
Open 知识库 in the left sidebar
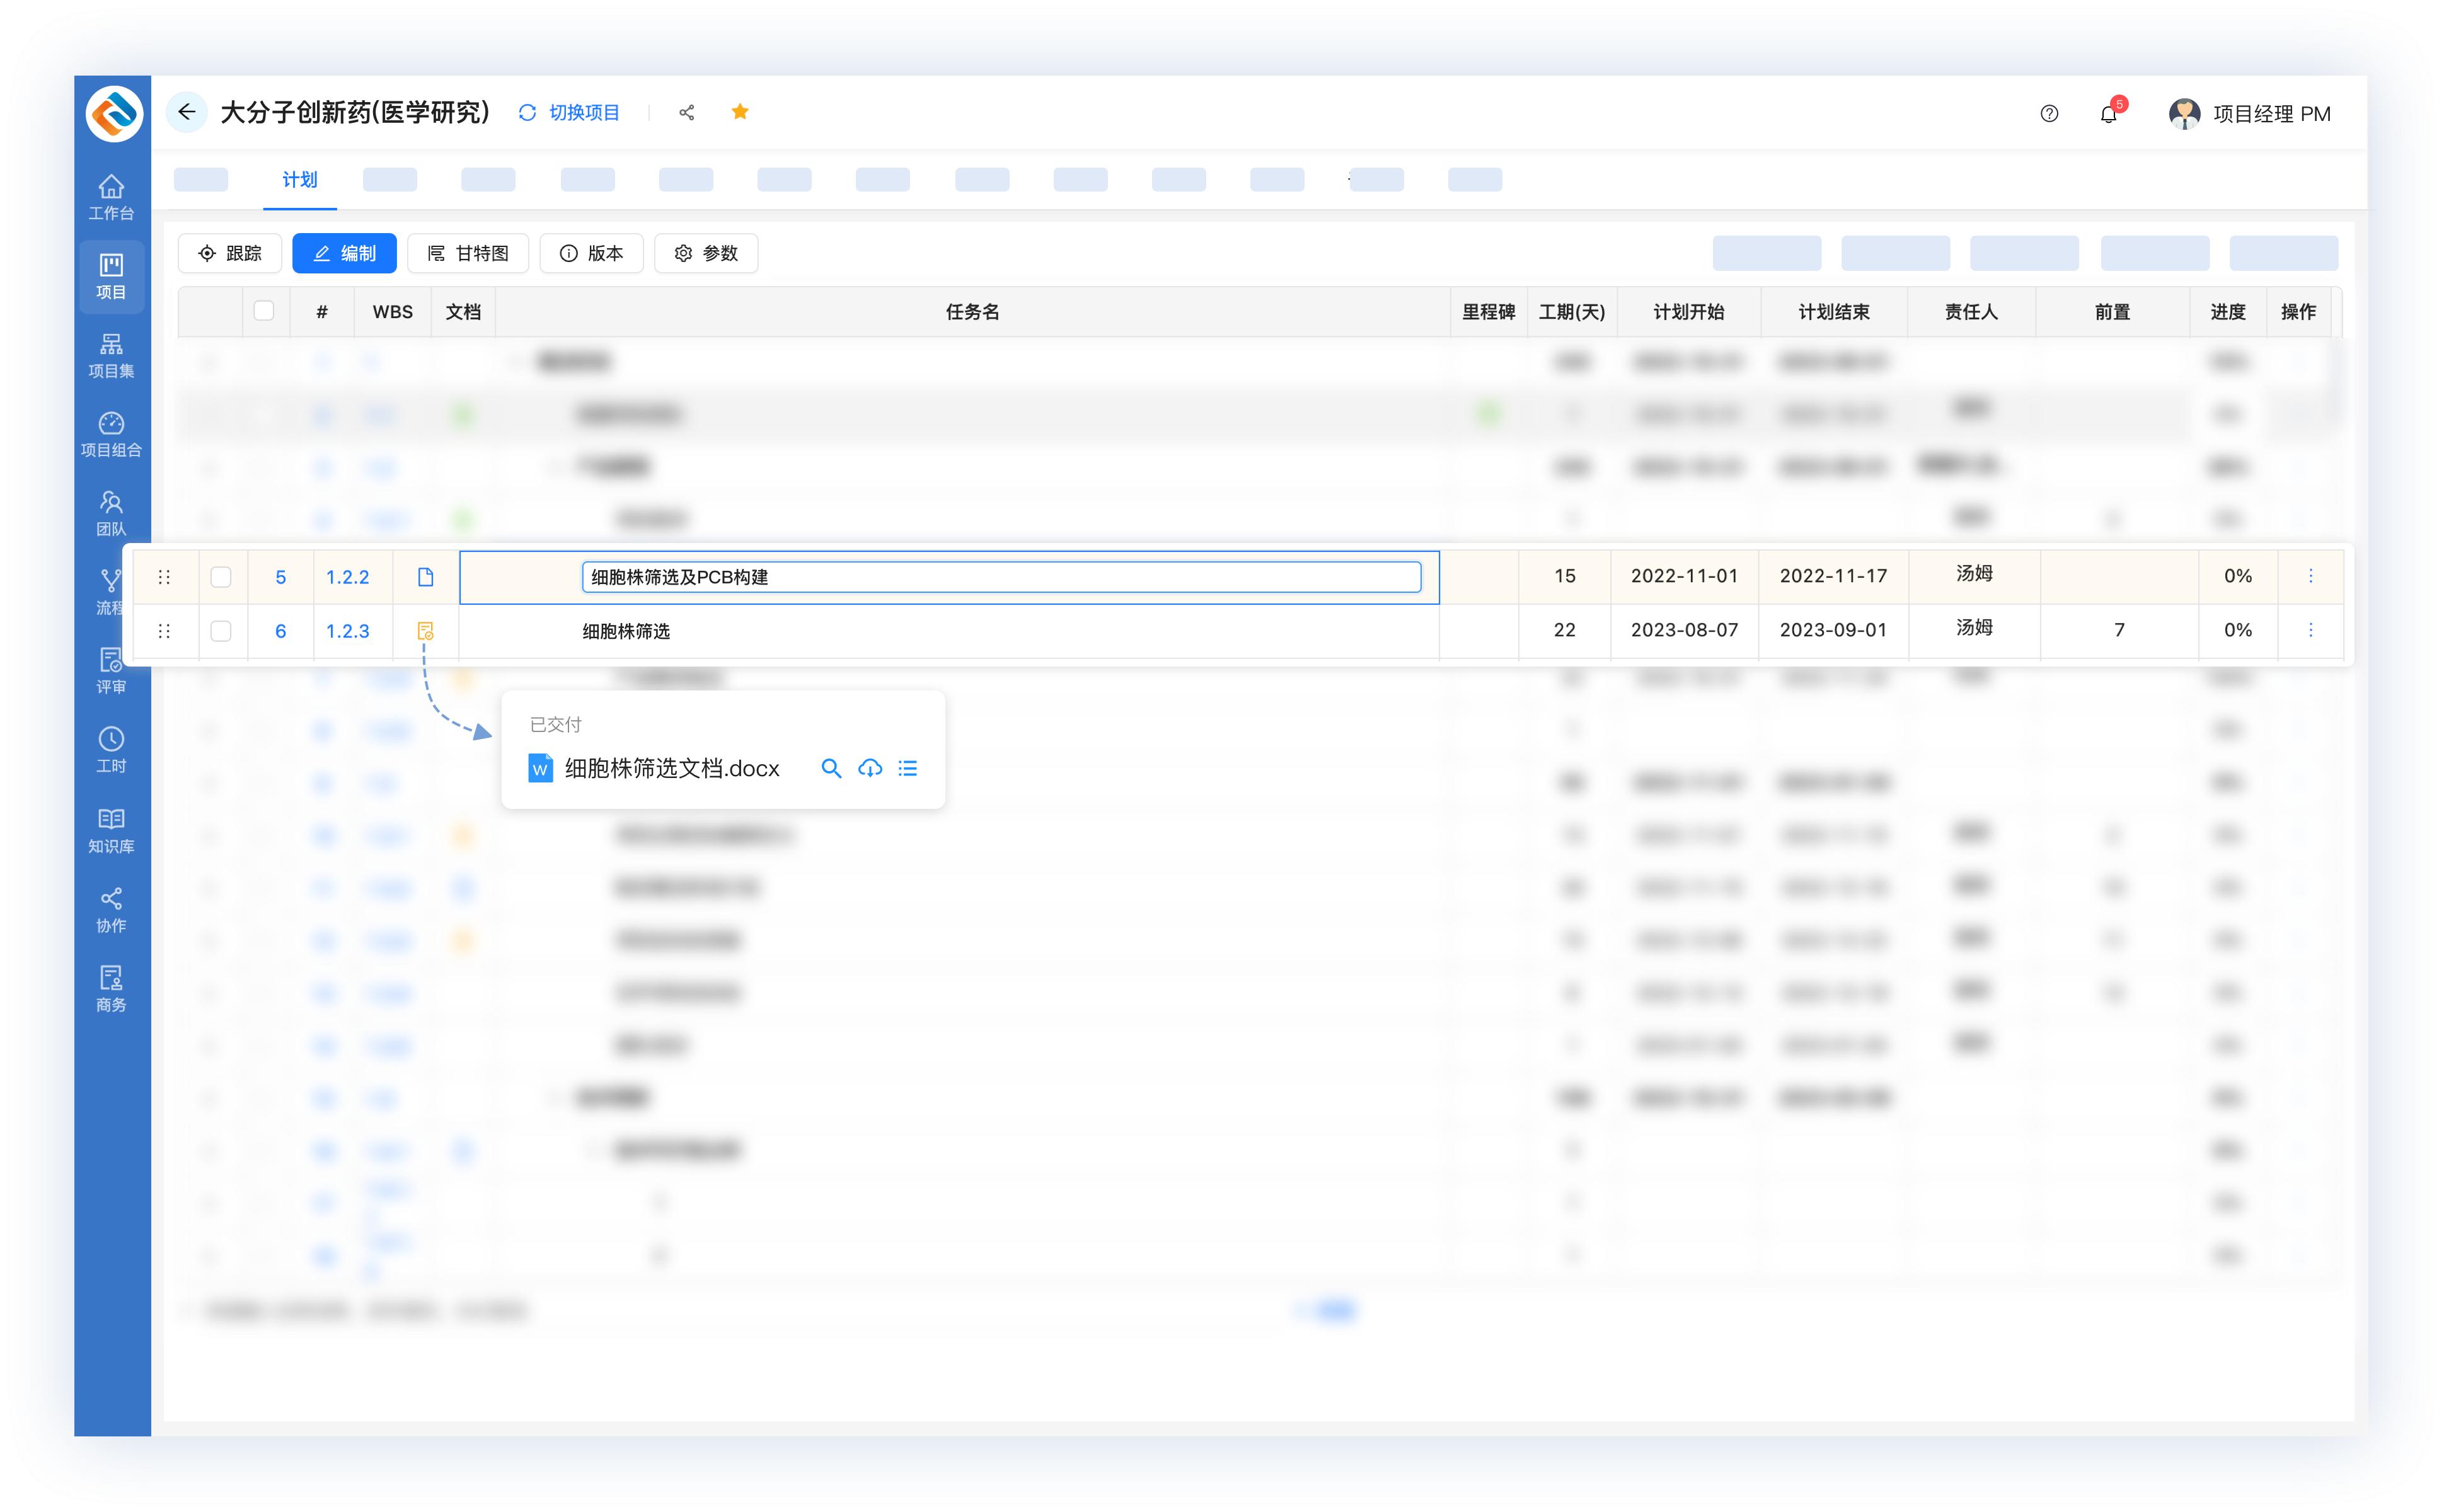click(x=111, y=830)
